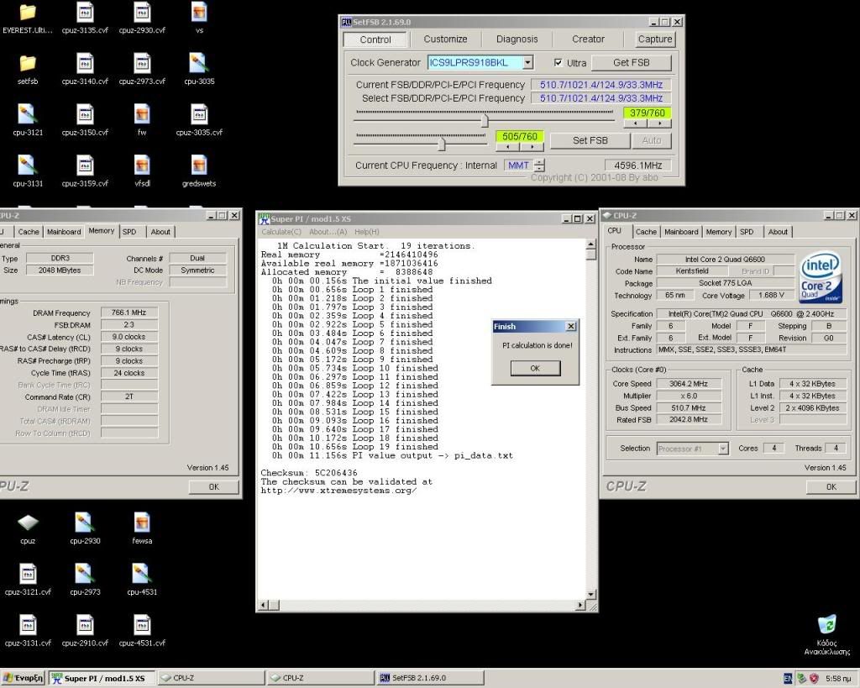860x688 pixels.
Task: Select the cpu-3121 image icon
Action: 28,114
